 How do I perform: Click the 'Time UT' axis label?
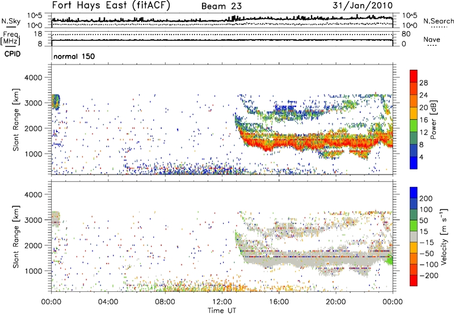tap(222, 310)
